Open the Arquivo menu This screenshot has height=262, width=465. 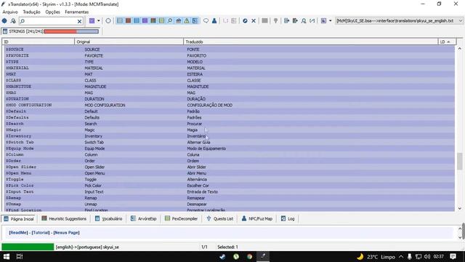click(x=10, y=12)
